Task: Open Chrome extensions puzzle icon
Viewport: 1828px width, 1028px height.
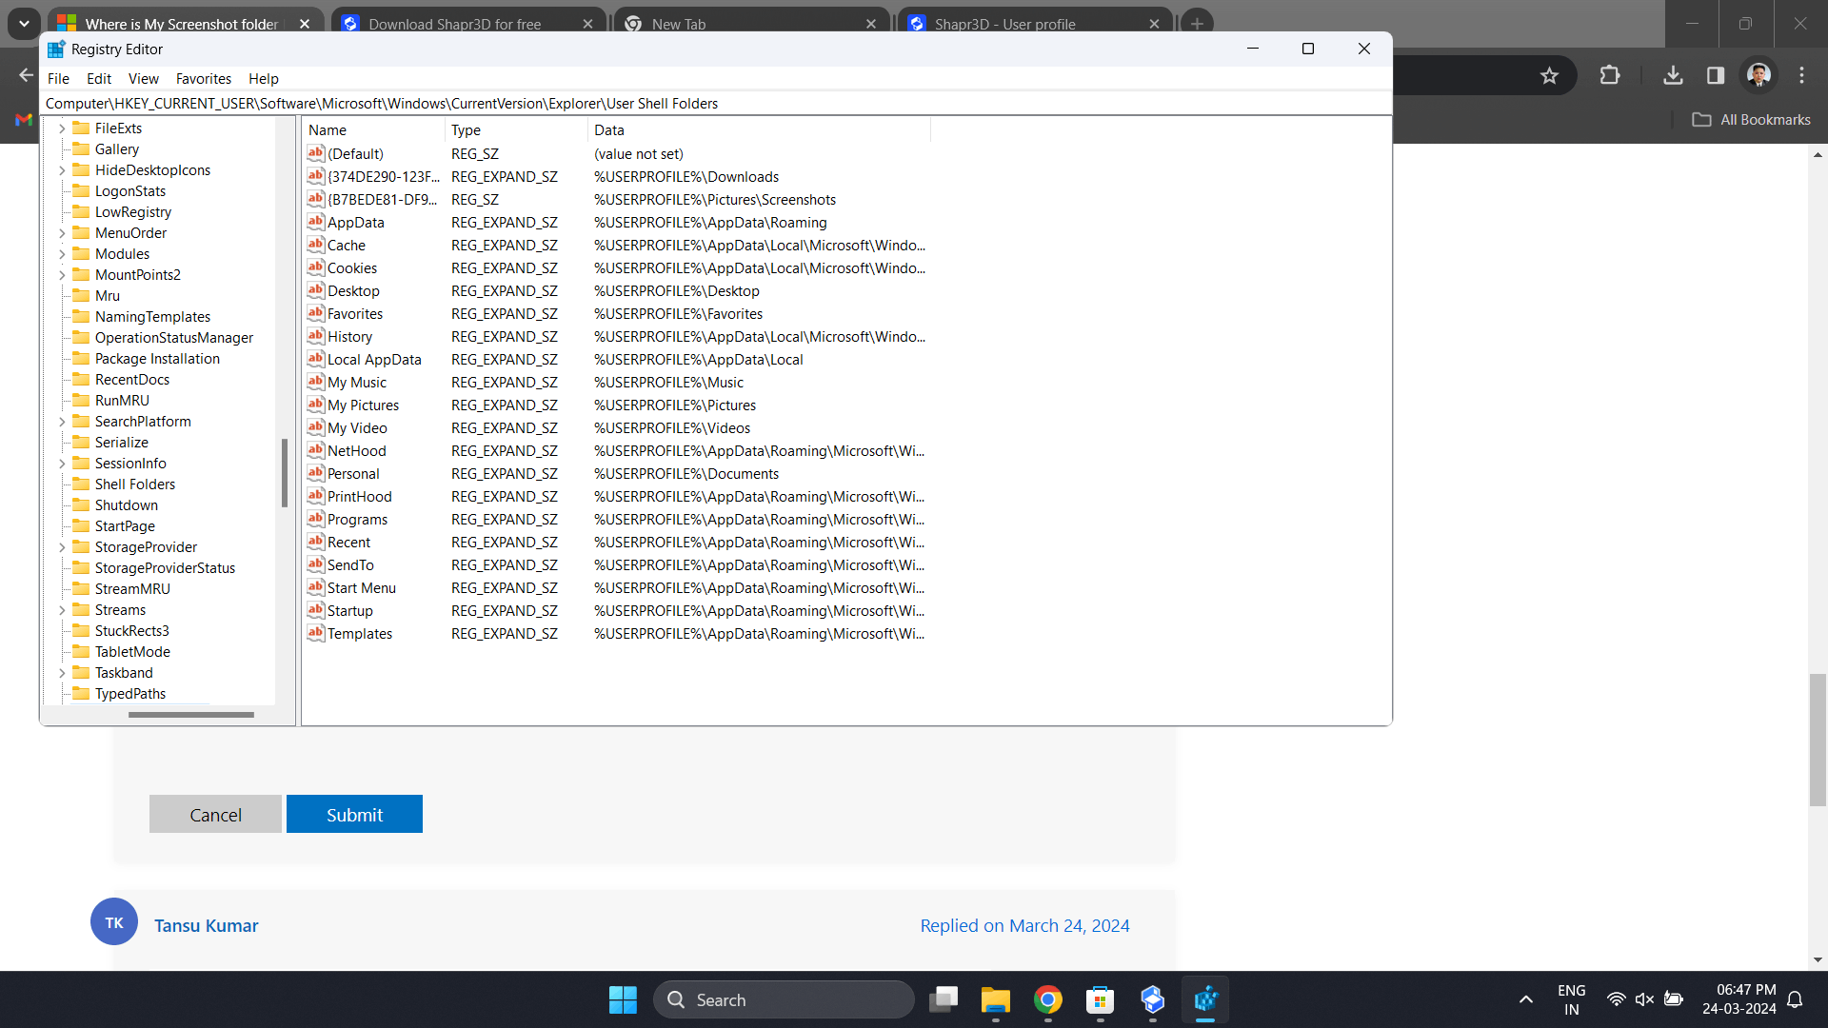Action: [1609, 75]
